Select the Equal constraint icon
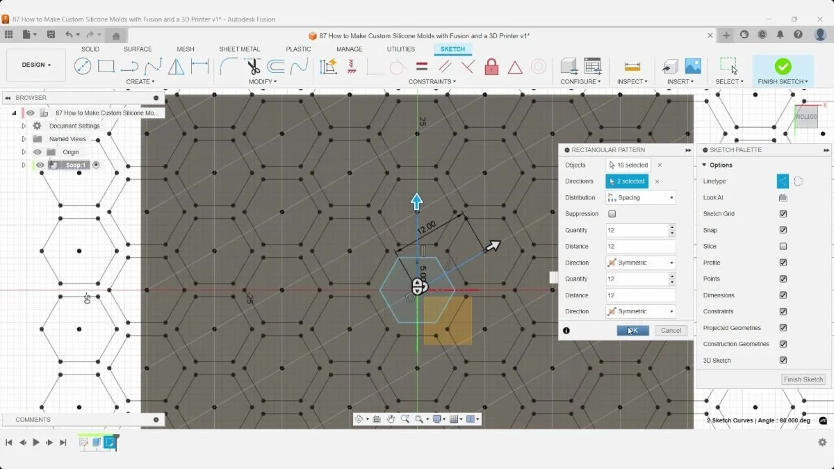Viewport: 834px width, 469px height. (x=421, y=67)
